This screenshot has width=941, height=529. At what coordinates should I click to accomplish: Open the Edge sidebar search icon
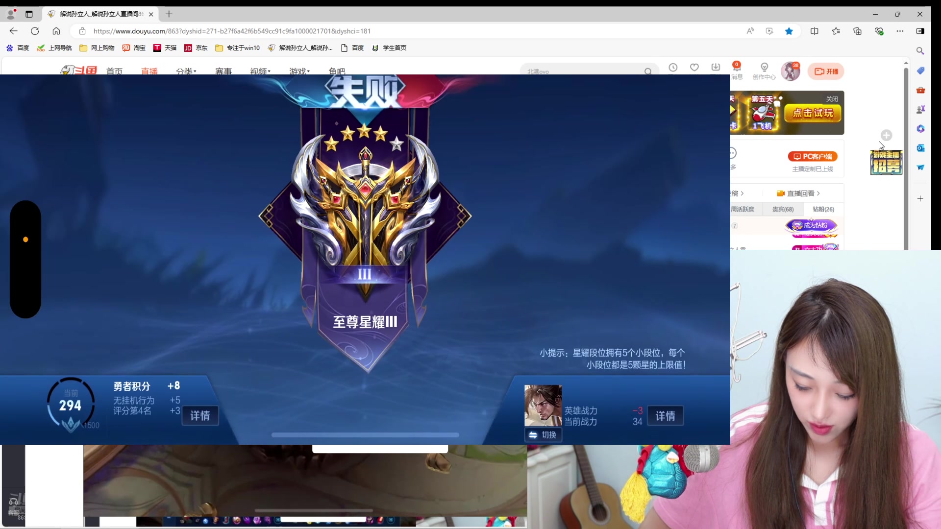(920, 51)
